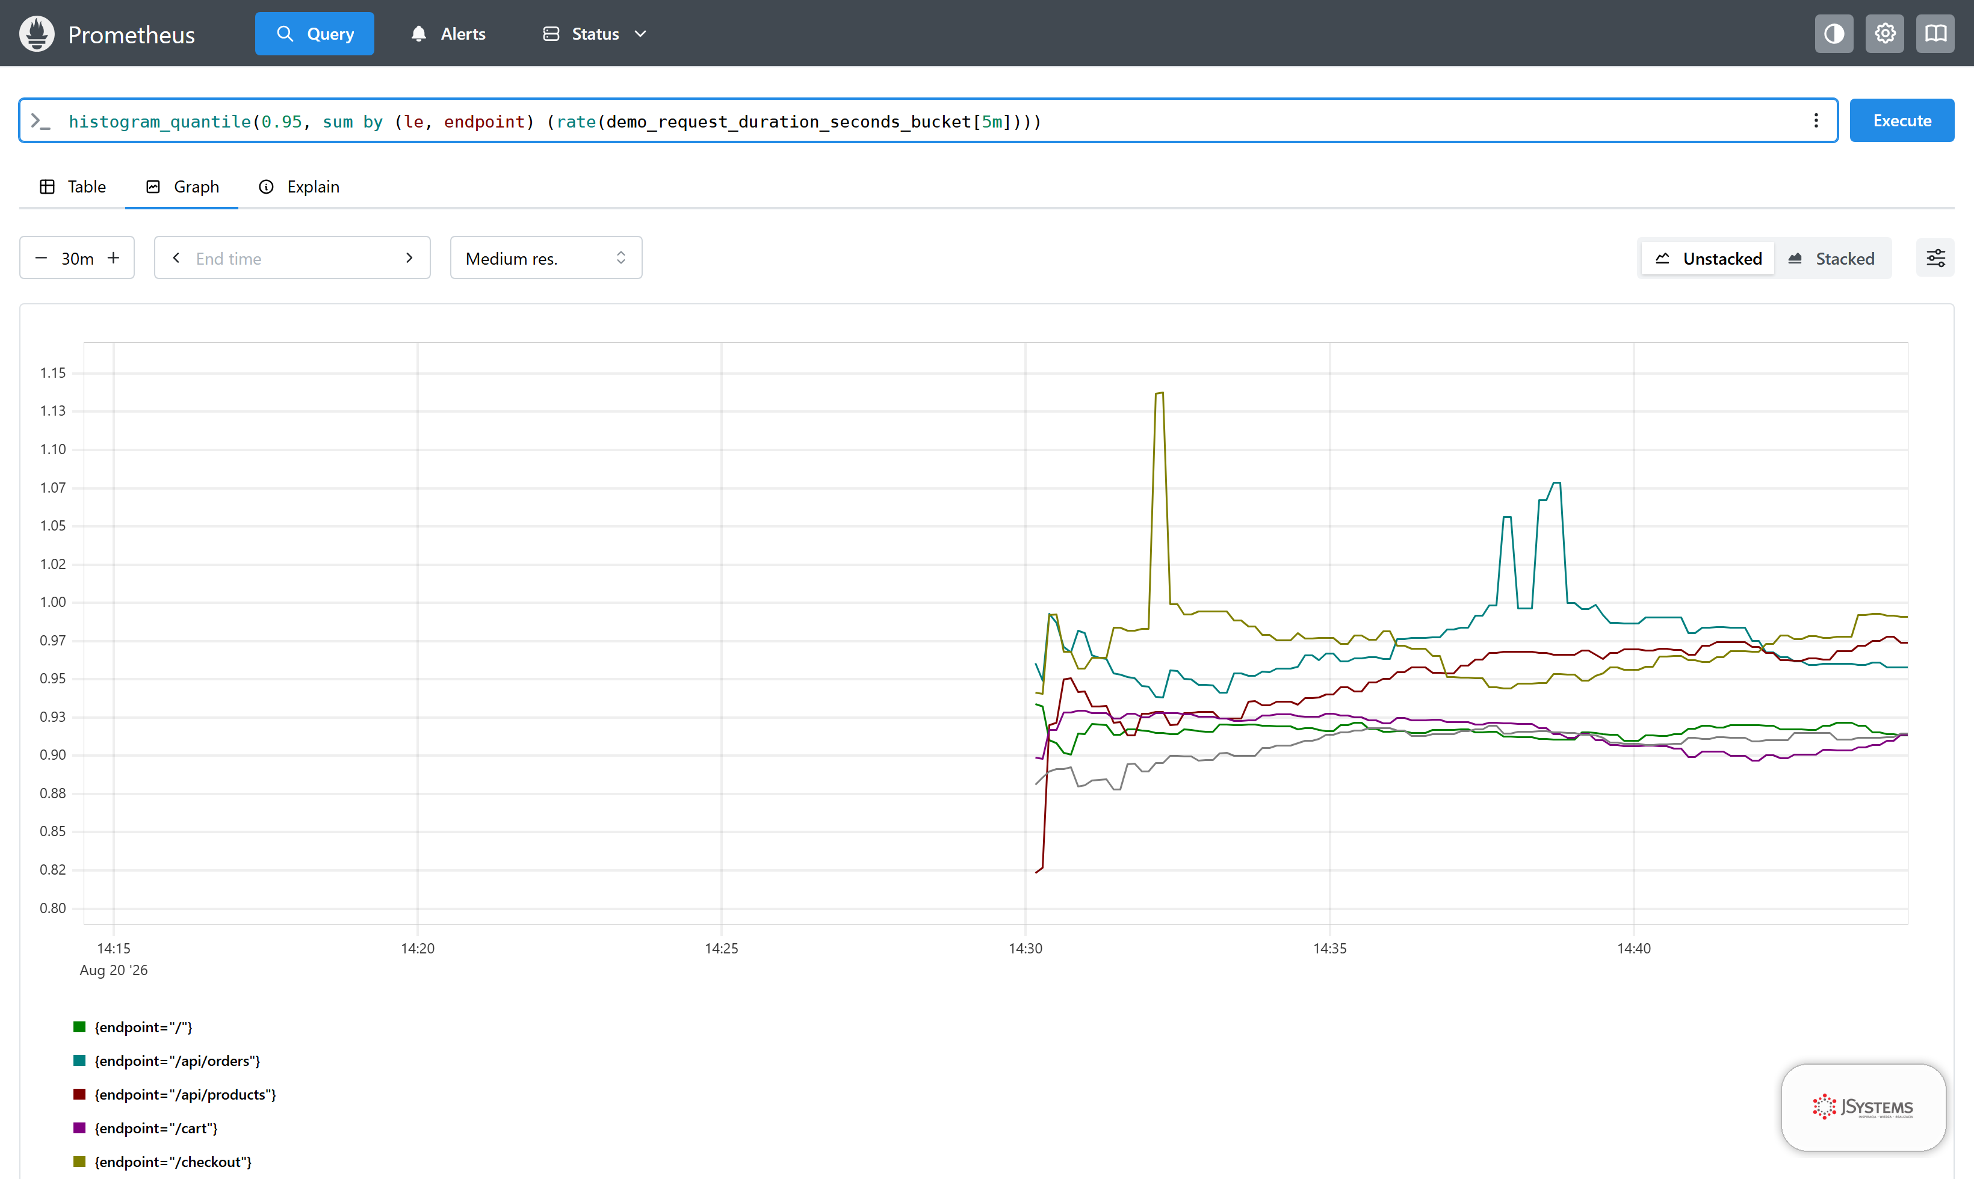
Task: Select the Graph tab
Action: pos(182,186)
